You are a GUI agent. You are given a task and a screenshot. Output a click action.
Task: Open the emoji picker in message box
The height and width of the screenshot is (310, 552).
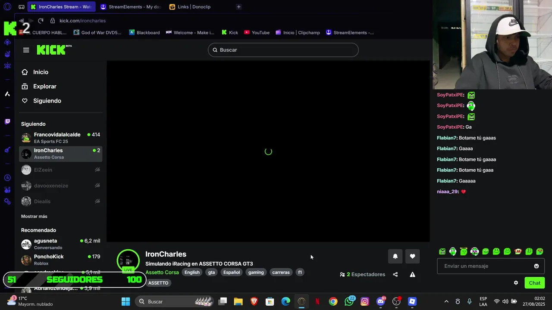point(536,266)
